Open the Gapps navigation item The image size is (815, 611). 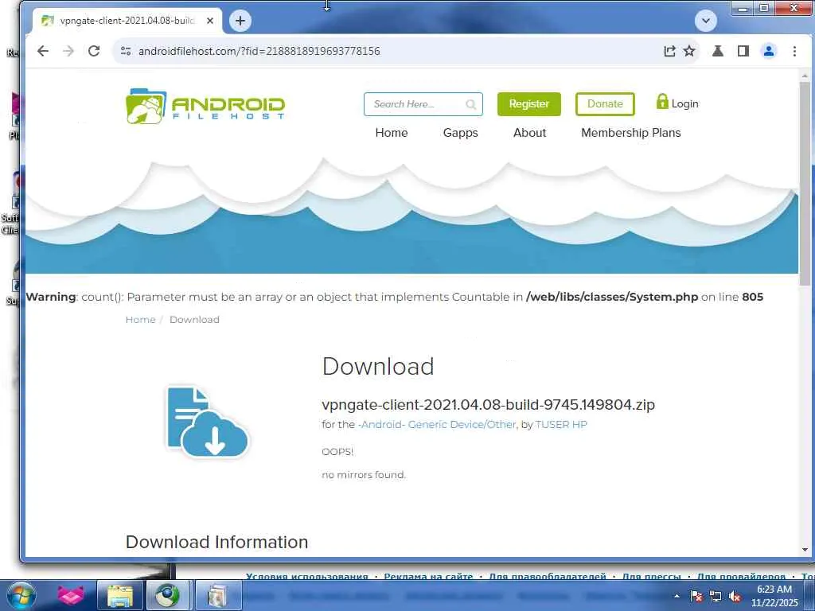pos(461,133)
